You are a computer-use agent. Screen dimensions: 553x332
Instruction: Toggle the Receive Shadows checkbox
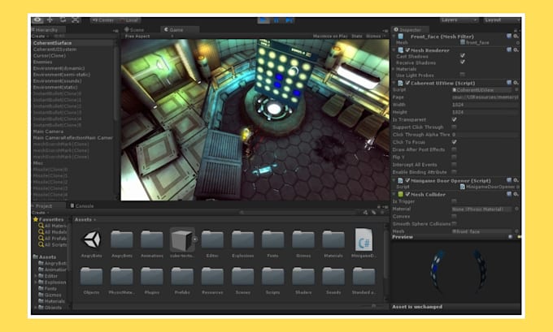[463, 62]
